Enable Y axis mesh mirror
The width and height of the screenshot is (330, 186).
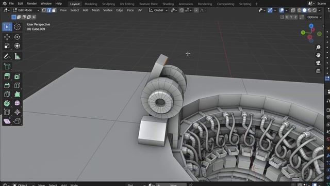[291, 17]
